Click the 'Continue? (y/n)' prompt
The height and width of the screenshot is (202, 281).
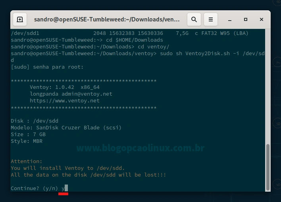pos(34,189)
